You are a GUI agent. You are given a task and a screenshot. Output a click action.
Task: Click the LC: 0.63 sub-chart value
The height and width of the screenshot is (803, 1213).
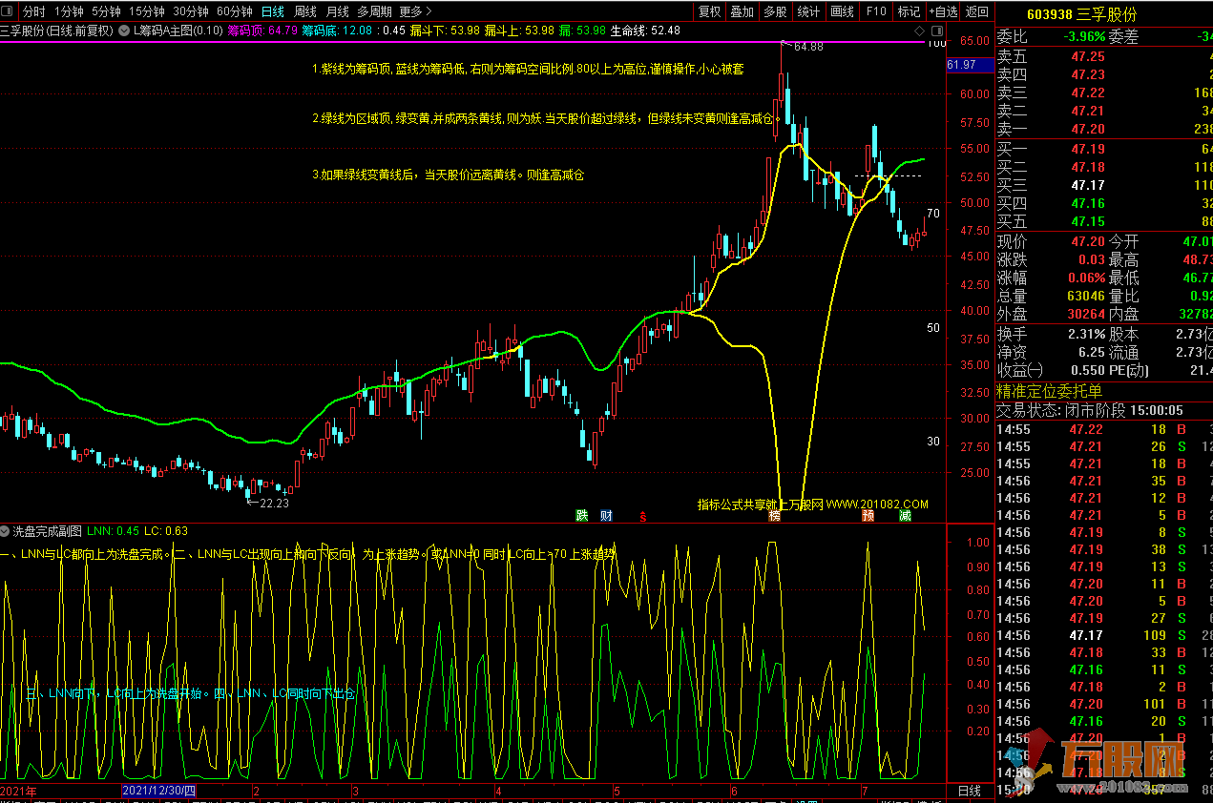(166, 531)
